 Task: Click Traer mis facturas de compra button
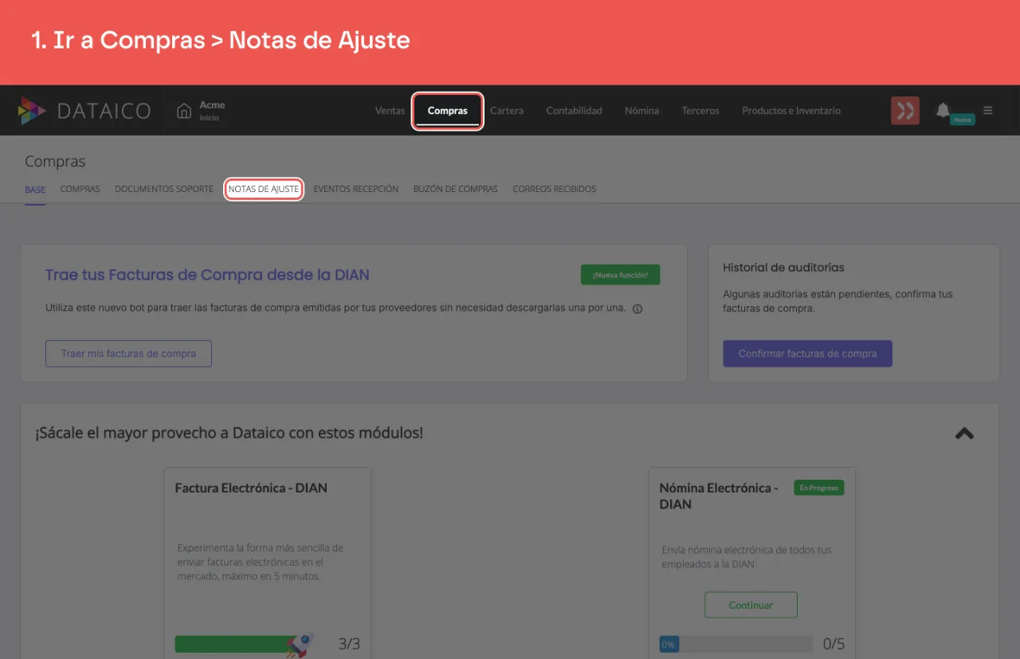click(128, 354)
